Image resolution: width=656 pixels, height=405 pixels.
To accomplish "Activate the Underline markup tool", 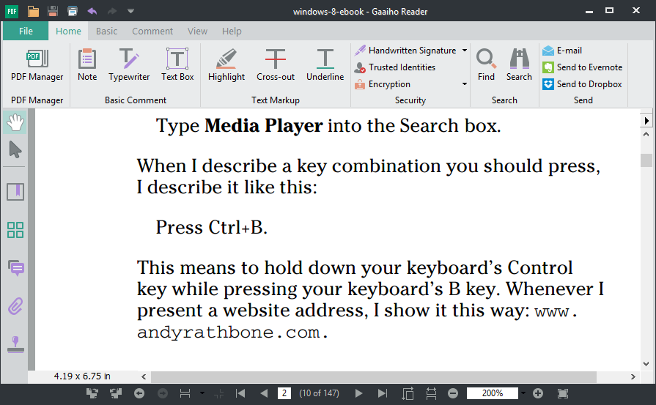I will click(x=325, y=64).
